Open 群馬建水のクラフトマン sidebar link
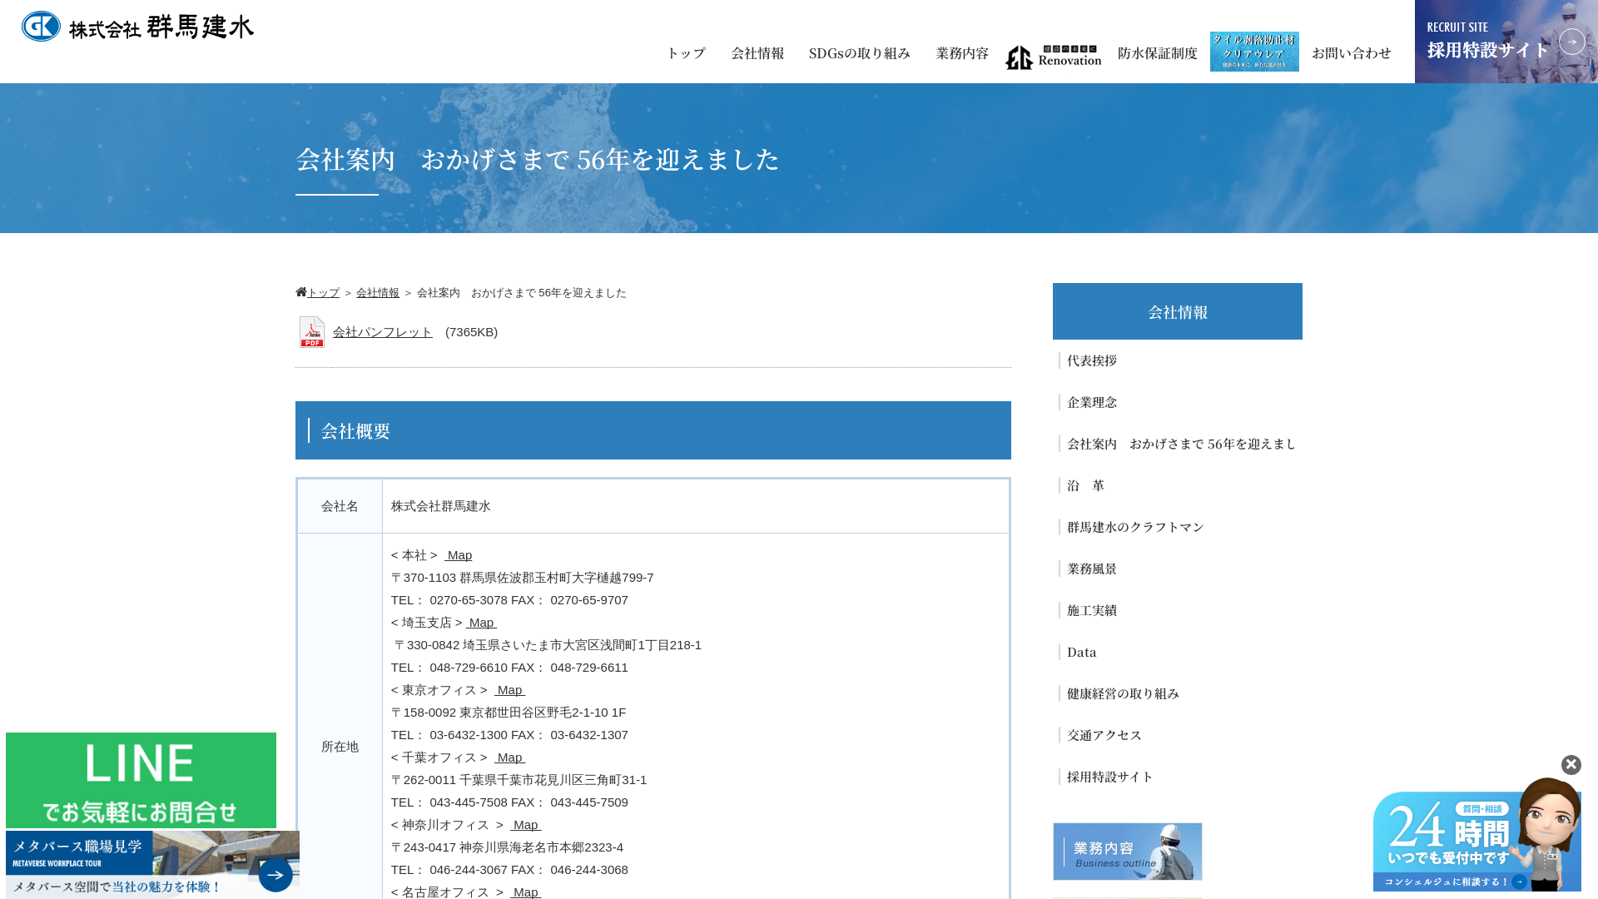The height and width of the screenshot is (899, 1598). click(1136, 527)
